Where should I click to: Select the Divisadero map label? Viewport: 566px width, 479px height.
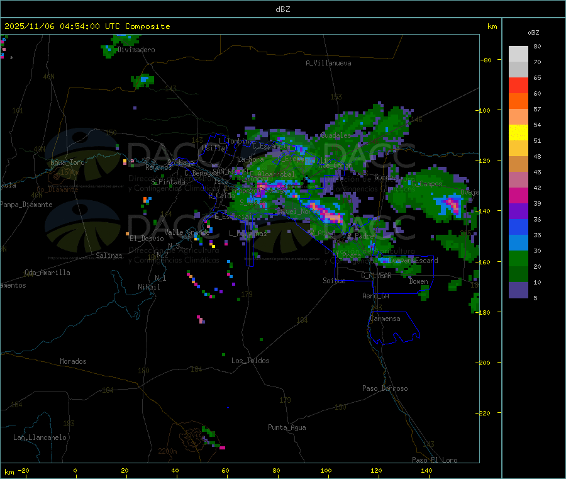[x=136, y=50]
